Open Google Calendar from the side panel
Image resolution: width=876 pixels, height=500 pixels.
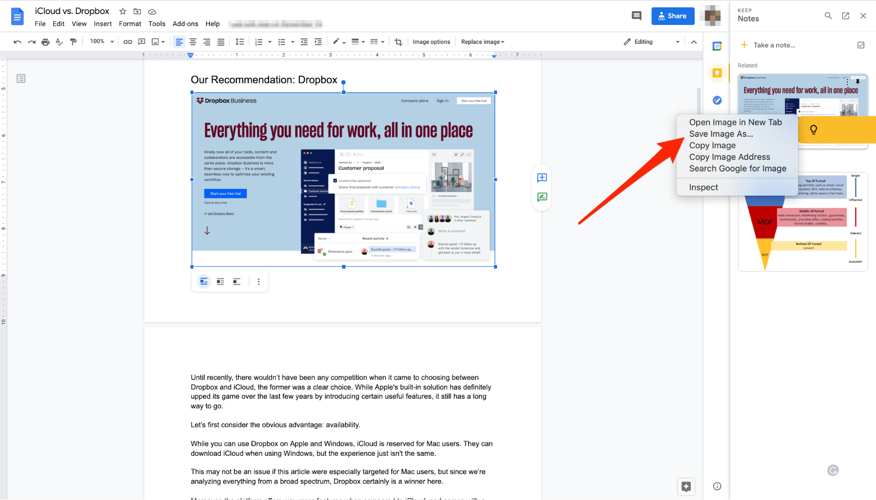pos(717,46)
